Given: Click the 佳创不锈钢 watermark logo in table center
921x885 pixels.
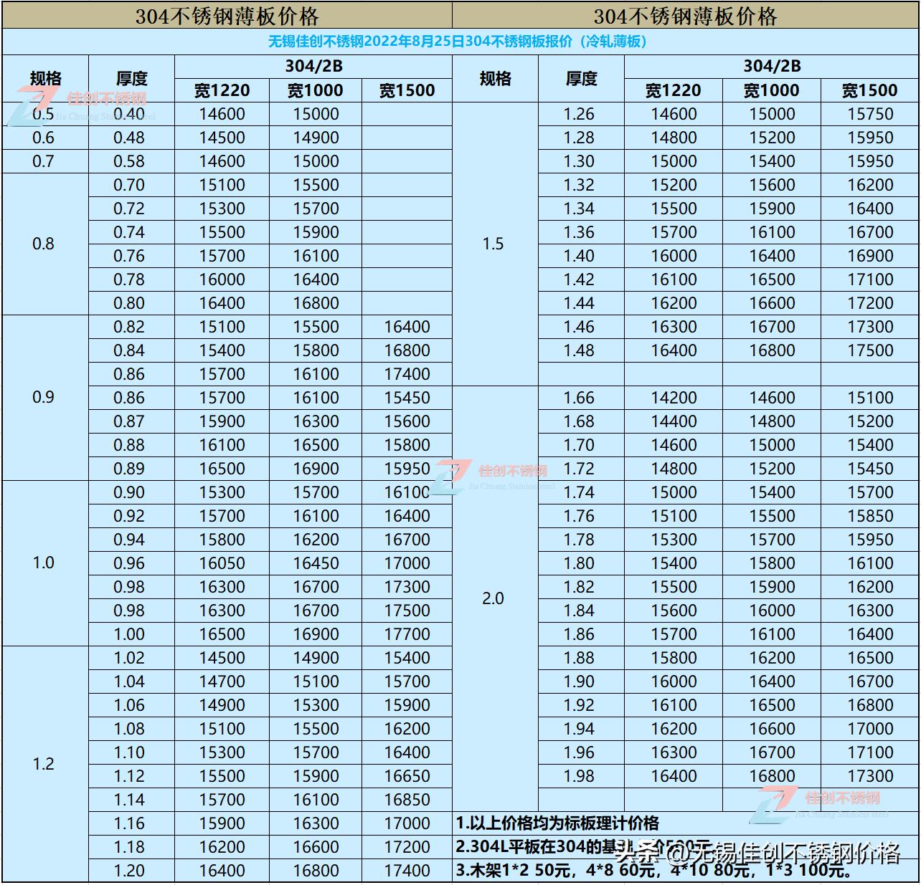Looking at the screenshot, I should coord(495,474).
